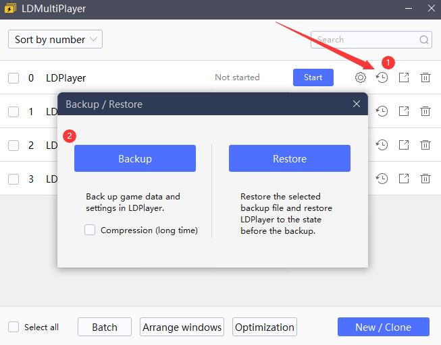Click the Backup / Restore dialog title
The height and width of the screenshot is (345, 441).
click(104, 104)
